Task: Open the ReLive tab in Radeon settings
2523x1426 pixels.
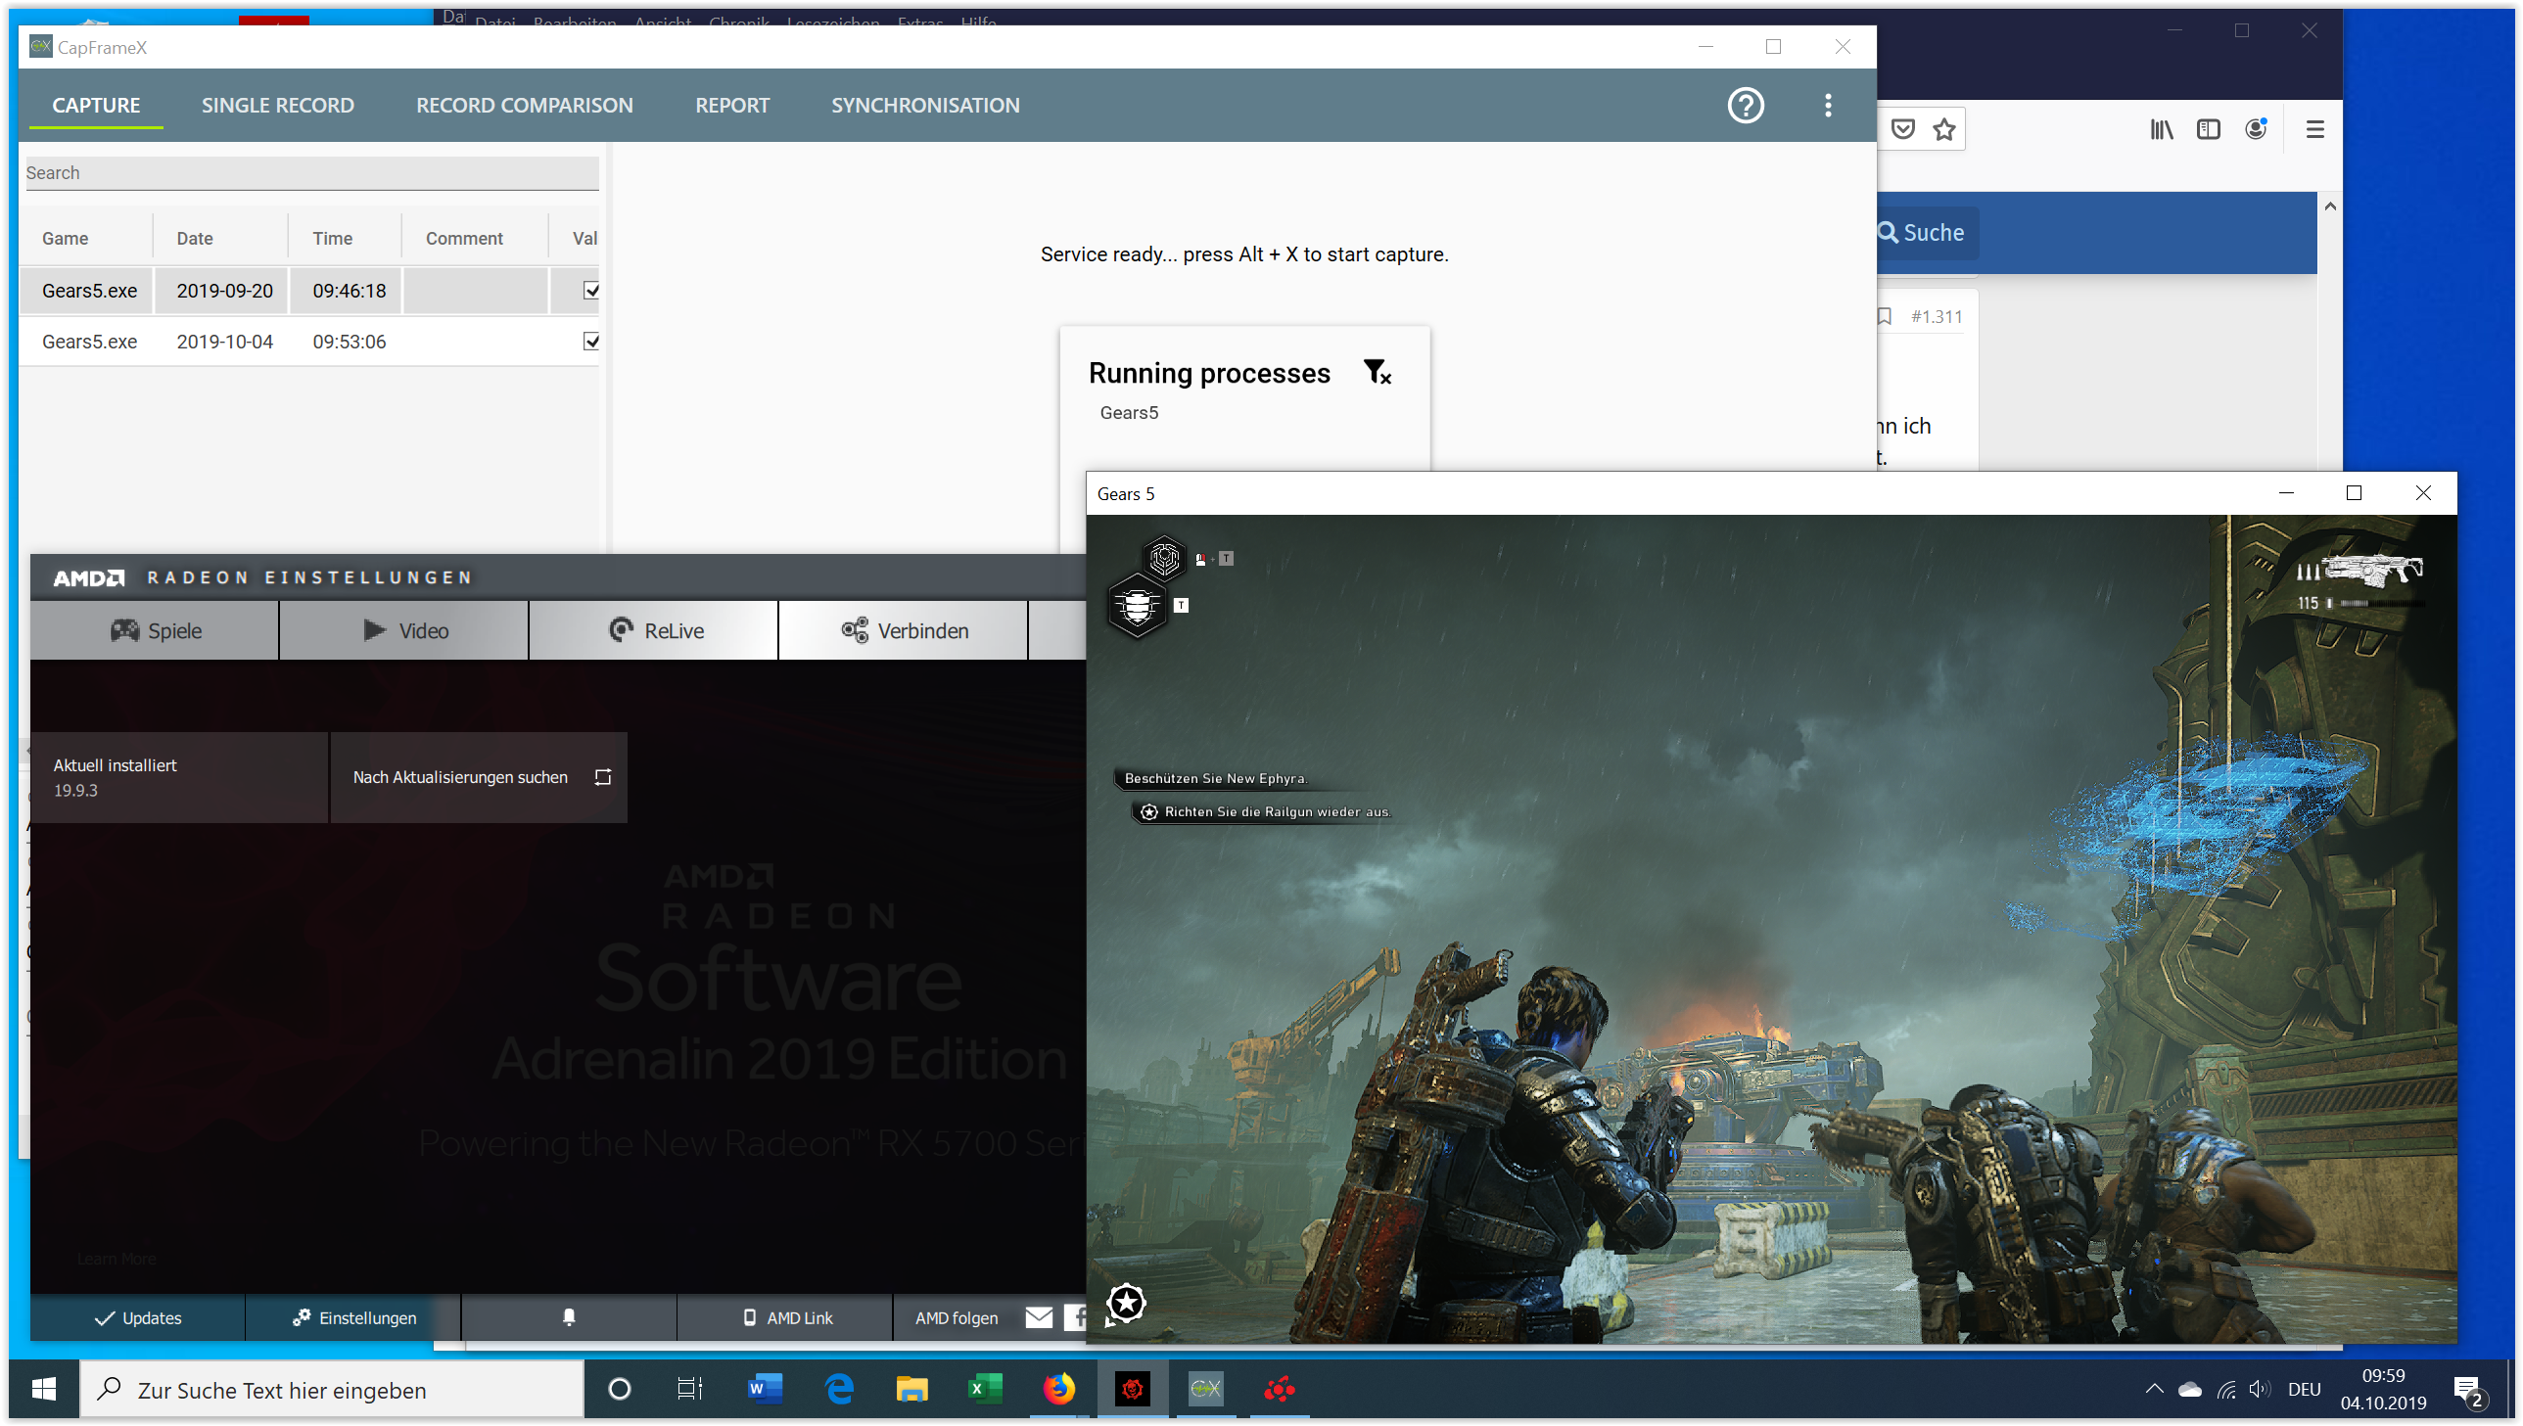Action: (x=653, y=630)
